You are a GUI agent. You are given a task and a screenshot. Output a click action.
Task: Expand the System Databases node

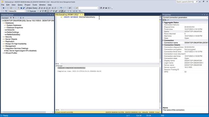(x=5, y=25)
